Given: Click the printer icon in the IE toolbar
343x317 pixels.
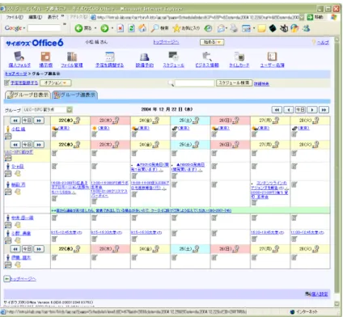Looking at the screenshot, I should 234,28.
